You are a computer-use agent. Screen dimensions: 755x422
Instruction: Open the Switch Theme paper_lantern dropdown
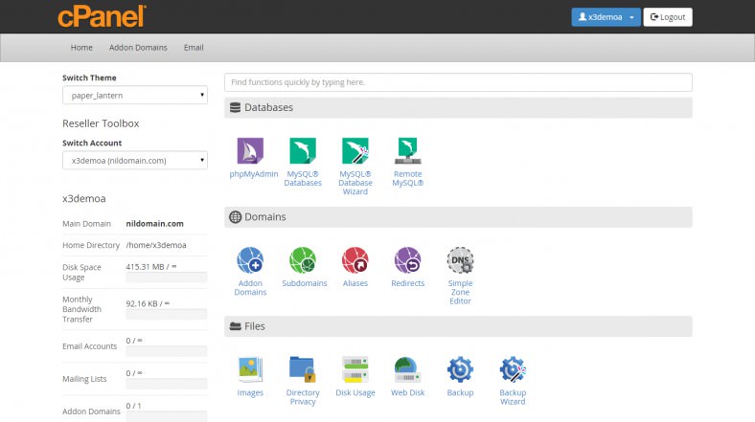135,95
